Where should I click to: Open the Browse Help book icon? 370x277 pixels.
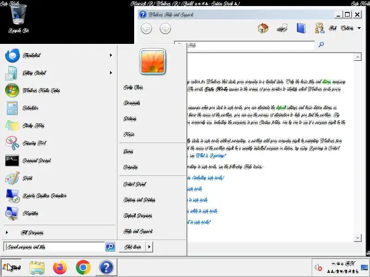(301, 28)
